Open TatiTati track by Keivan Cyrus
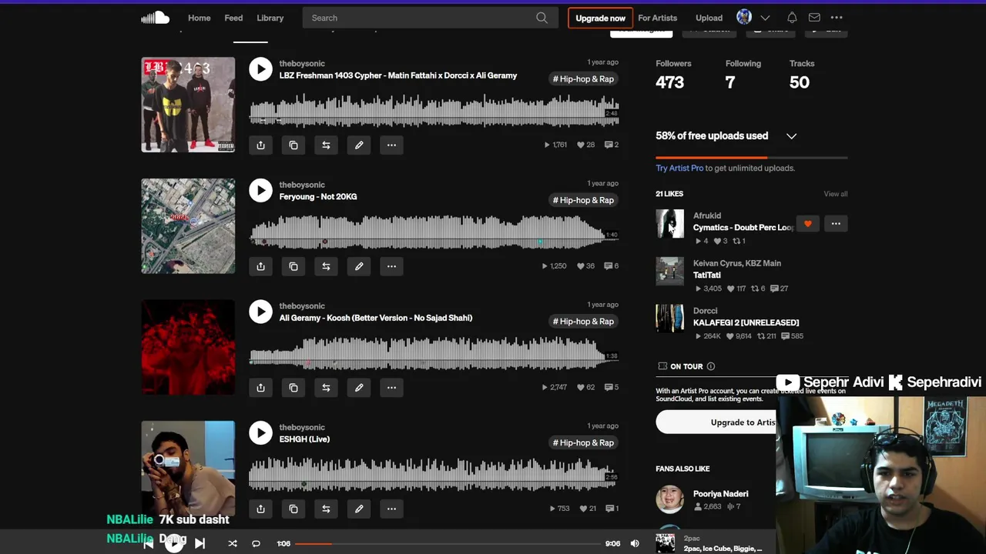The height and width of the screenshot is (554, 986). [x=706, y=275]
